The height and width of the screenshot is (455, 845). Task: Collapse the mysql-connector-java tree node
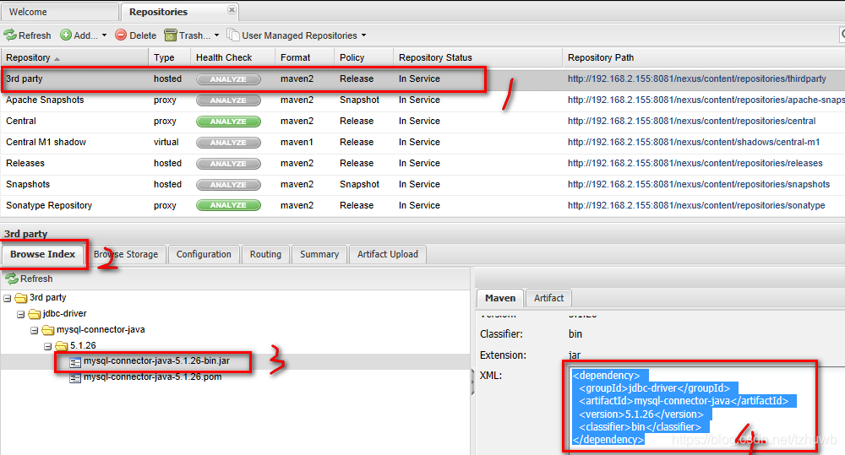pos(34,330)
